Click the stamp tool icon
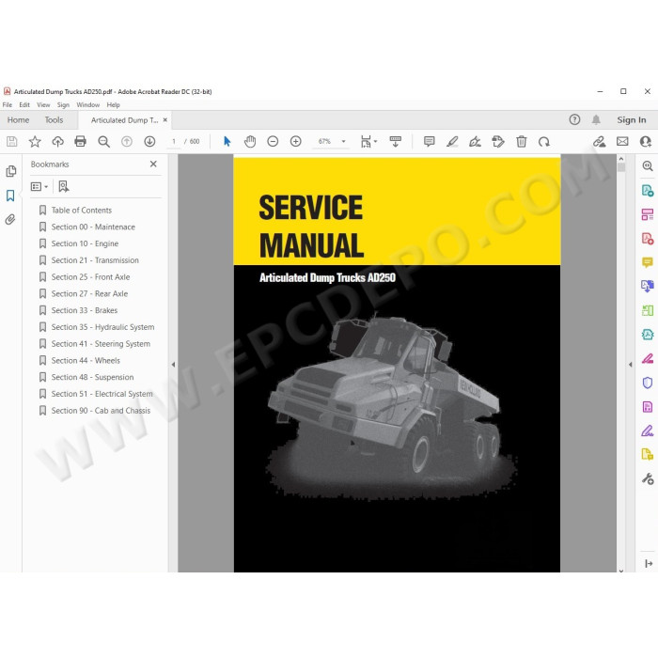This screenshot has width=658, height=658. (498, 142)
